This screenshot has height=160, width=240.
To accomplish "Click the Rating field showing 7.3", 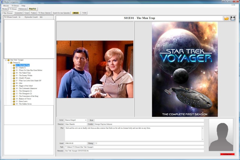I will pos(149,143).
